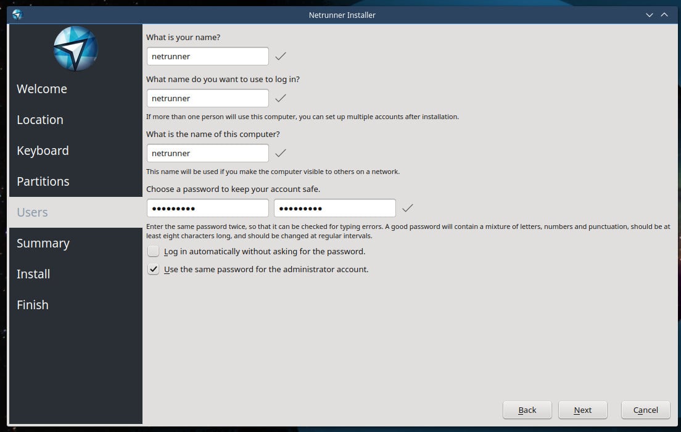The image size is (681, 432).
Task: Click the Back button
Action: (x=527, y=410)
